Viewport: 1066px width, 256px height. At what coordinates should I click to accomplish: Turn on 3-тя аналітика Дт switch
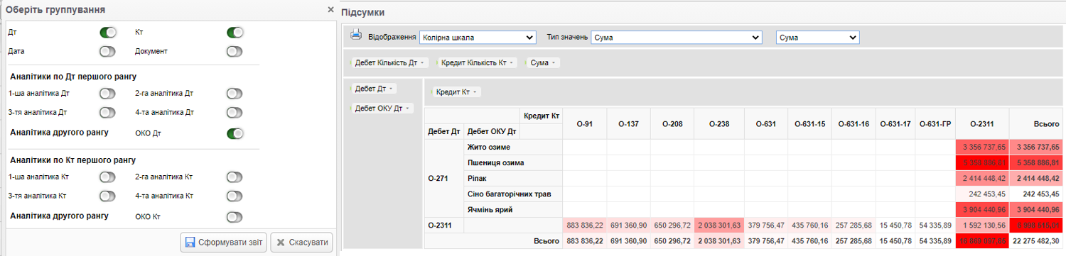pyautogui.click(x=108, y=113)
